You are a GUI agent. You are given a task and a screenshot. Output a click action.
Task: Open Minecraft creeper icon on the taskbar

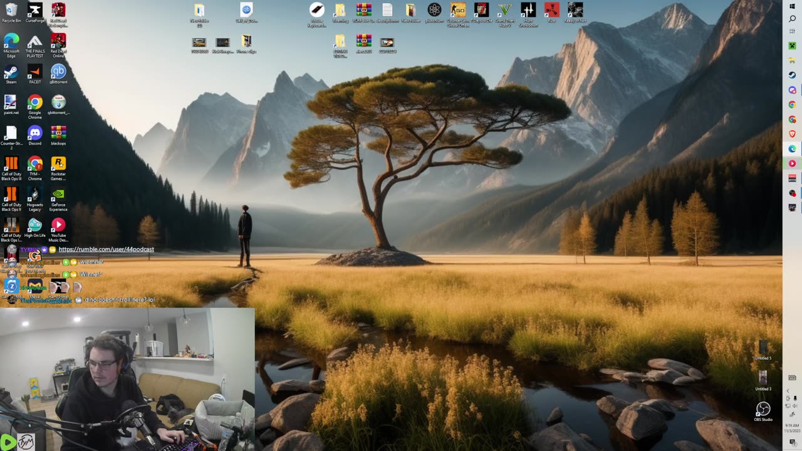pos(792,45)
